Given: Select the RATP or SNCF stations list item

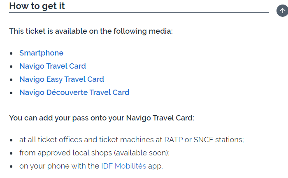Looking at the screenshot, I should [x=132, y=140].
